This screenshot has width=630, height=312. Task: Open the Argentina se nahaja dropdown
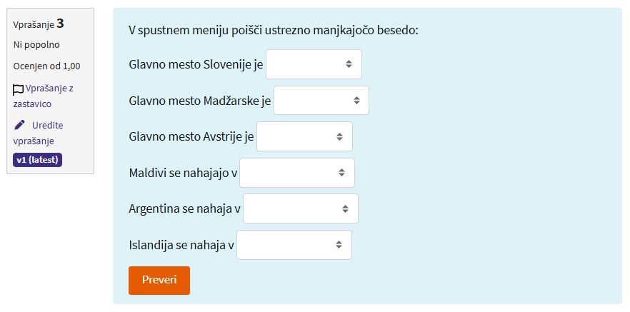tap(300, 208)
